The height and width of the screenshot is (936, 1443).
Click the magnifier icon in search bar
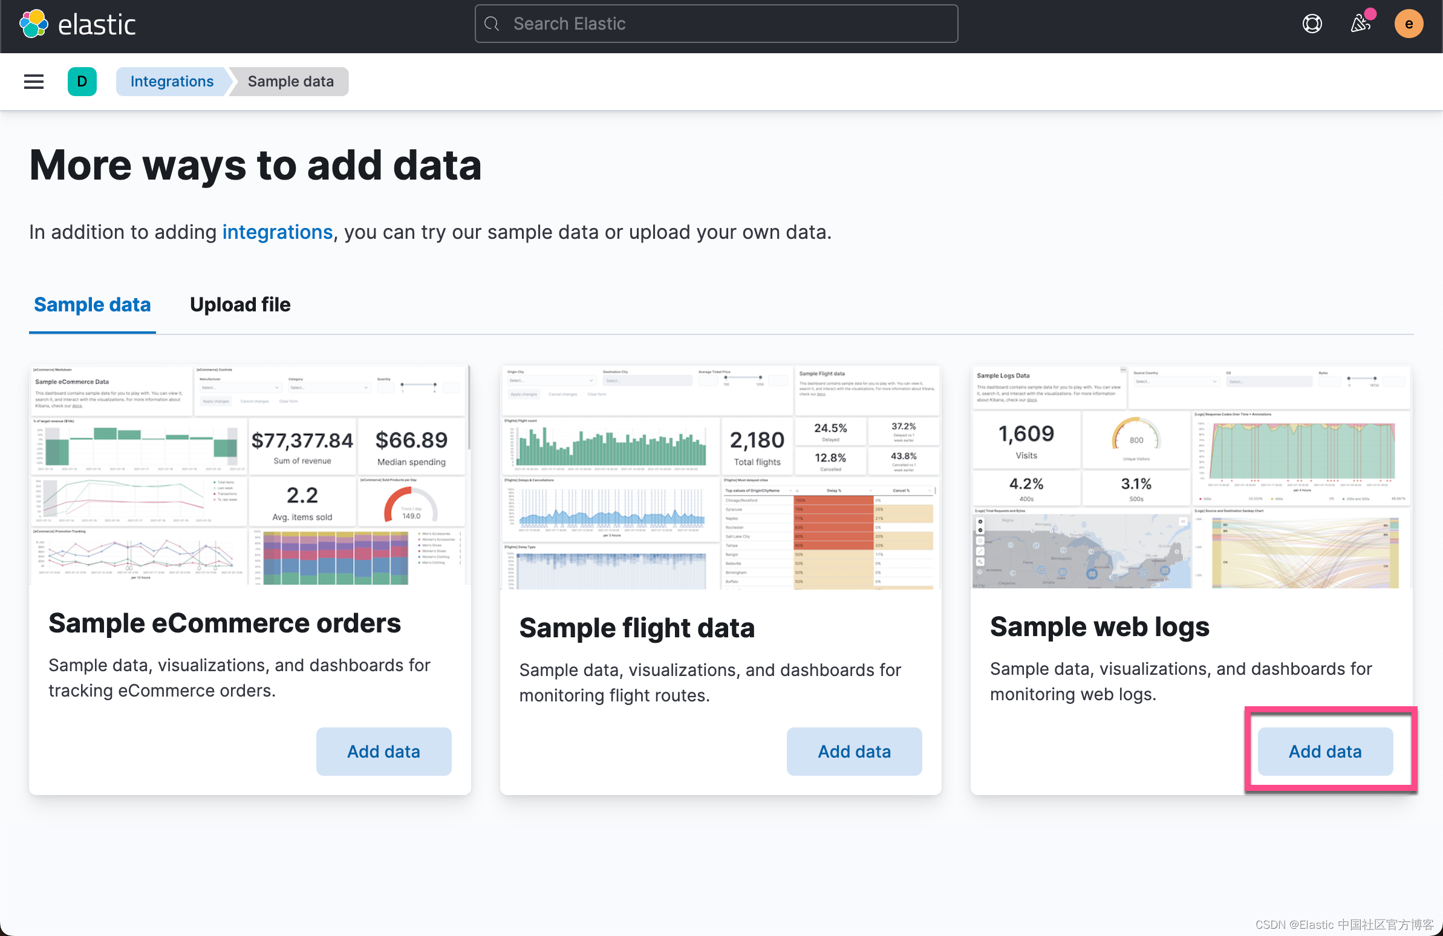(492, 24)
